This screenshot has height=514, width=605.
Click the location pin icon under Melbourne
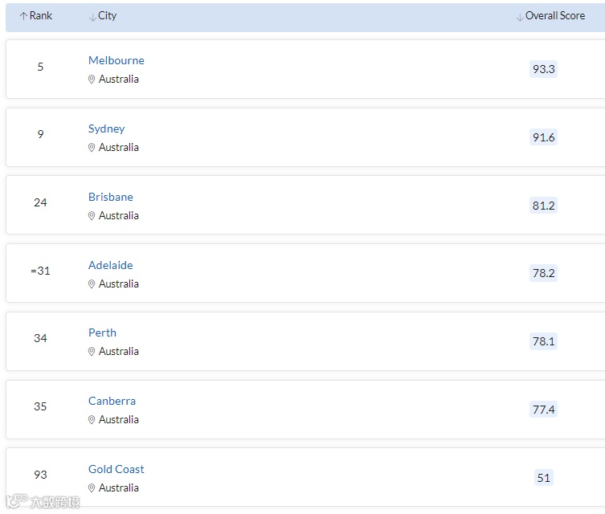(92, 80)
